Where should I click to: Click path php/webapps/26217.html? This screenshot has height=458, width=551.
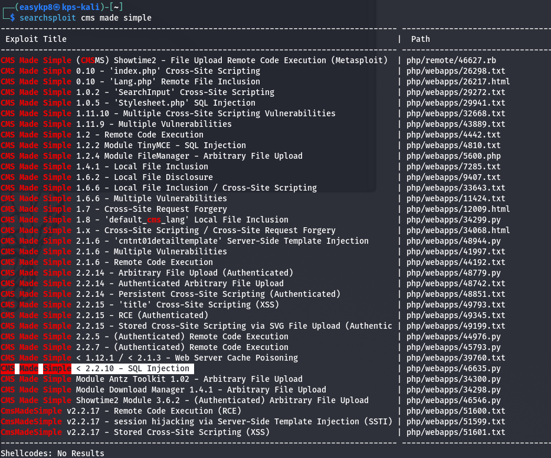pos(458,81)
